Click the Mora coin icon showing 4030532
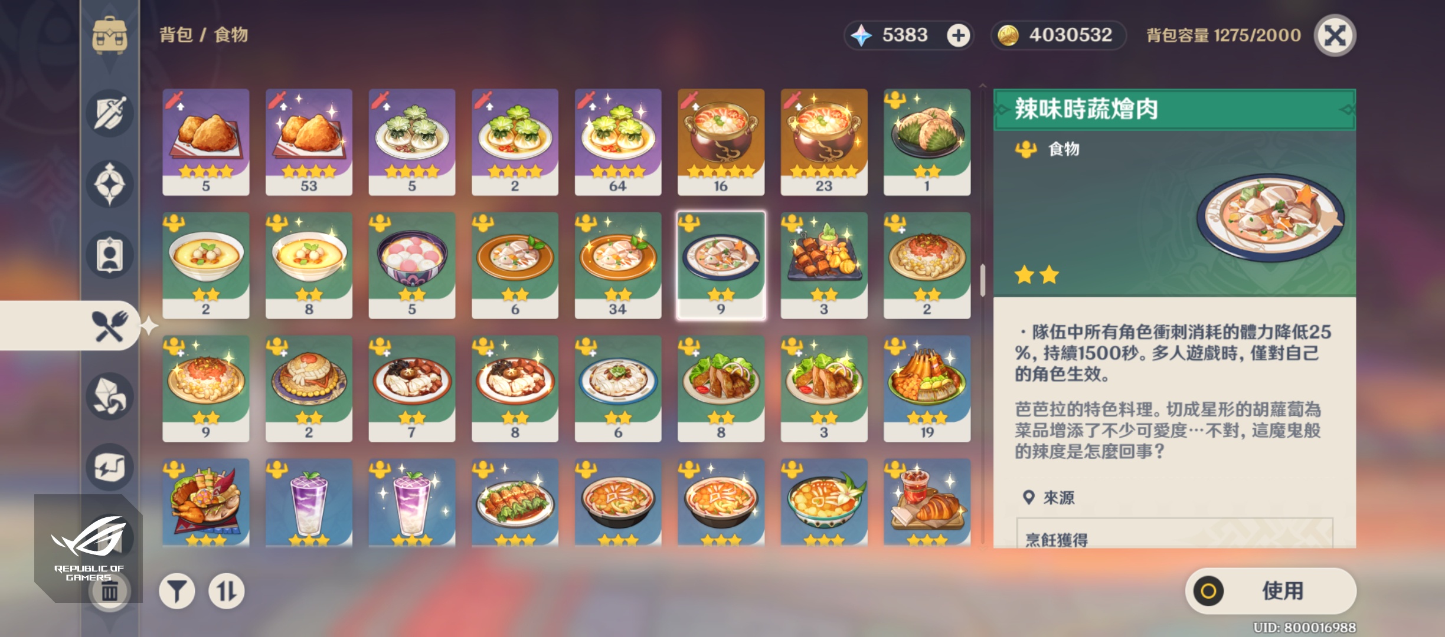1445x637 pixels. click(1008, 35)
